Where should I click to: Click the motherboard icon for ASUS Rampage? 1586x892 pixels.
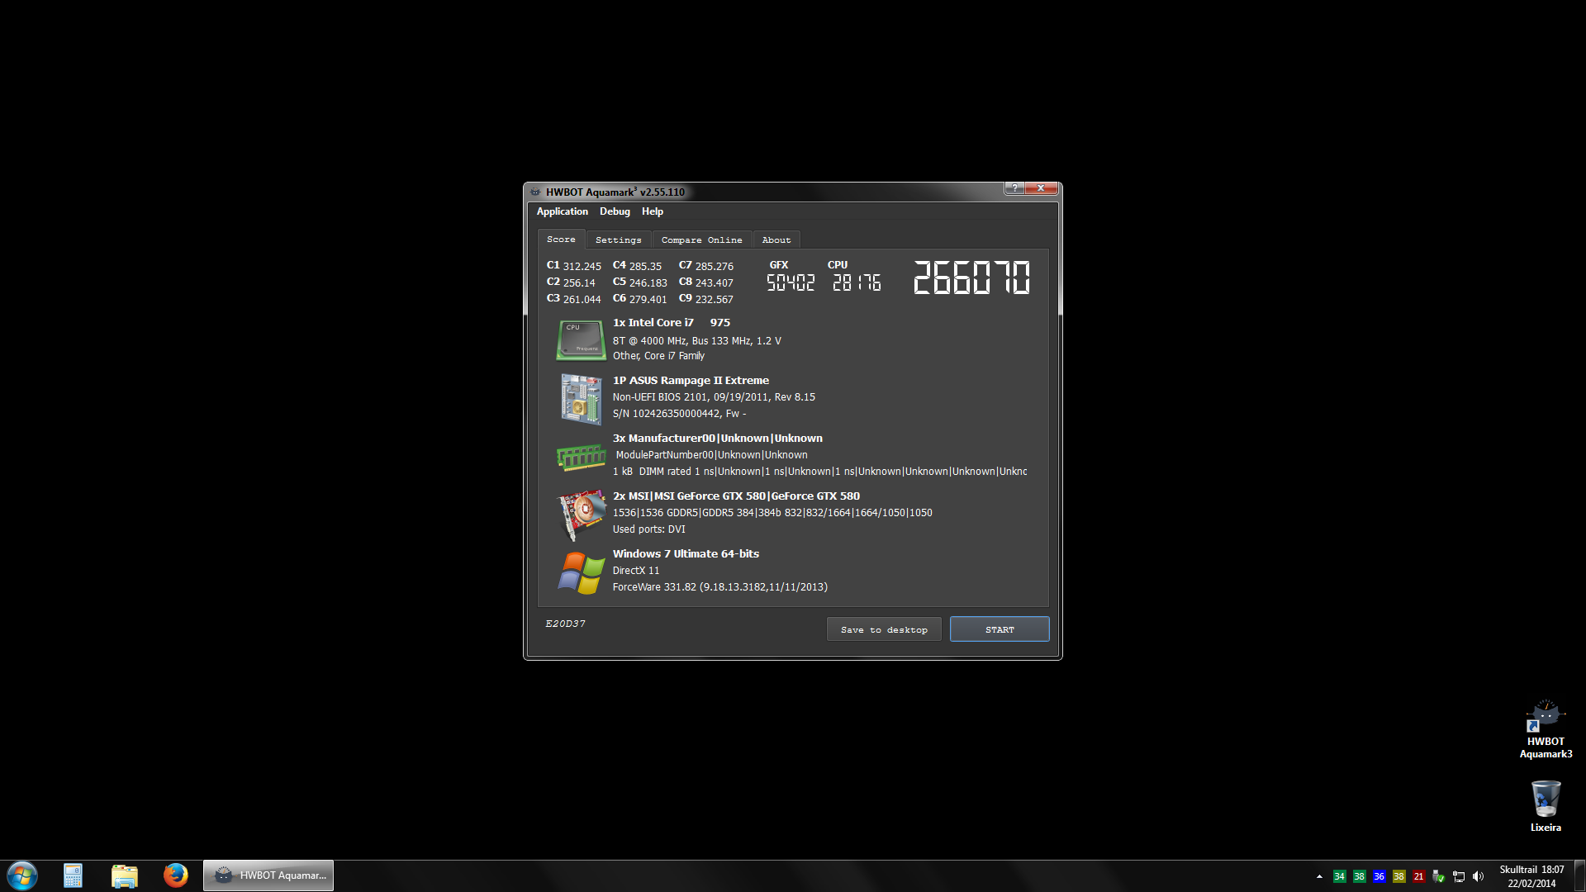[x=582, y=399]
